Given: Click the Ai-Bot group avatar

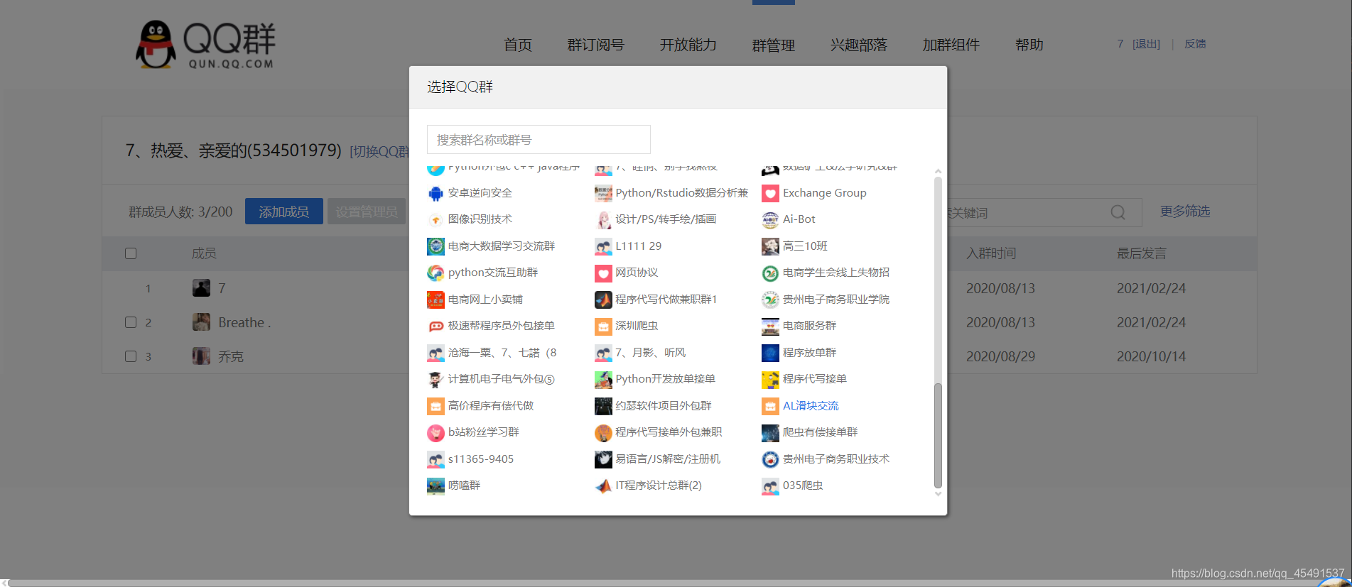Looking at the screenshot, I should coord(770,220).
